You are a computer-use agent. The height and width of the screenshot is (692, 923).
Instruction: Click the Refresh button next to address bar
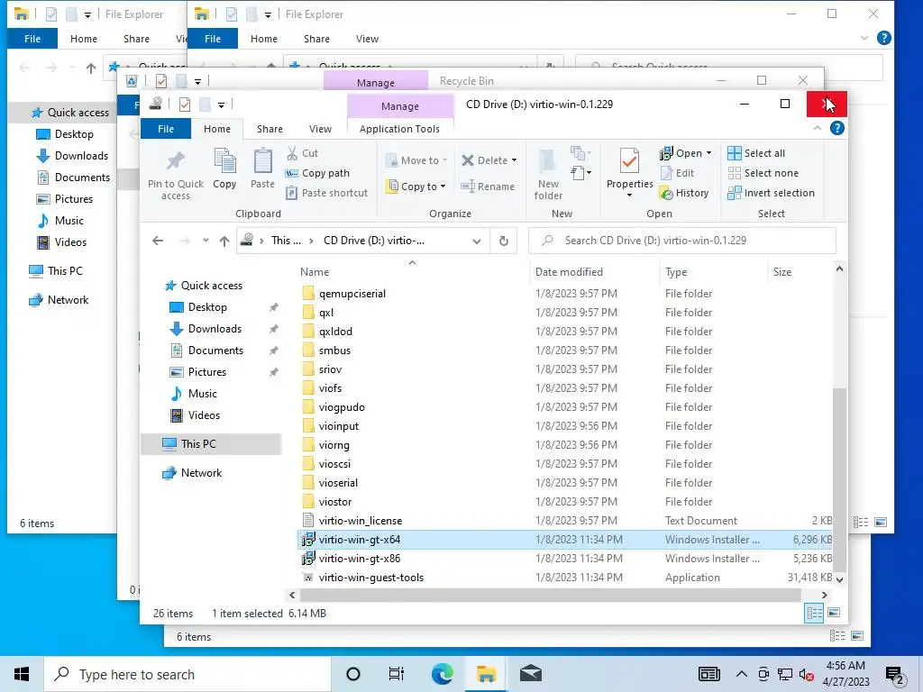pyautogui.click(x=504, y=241)
